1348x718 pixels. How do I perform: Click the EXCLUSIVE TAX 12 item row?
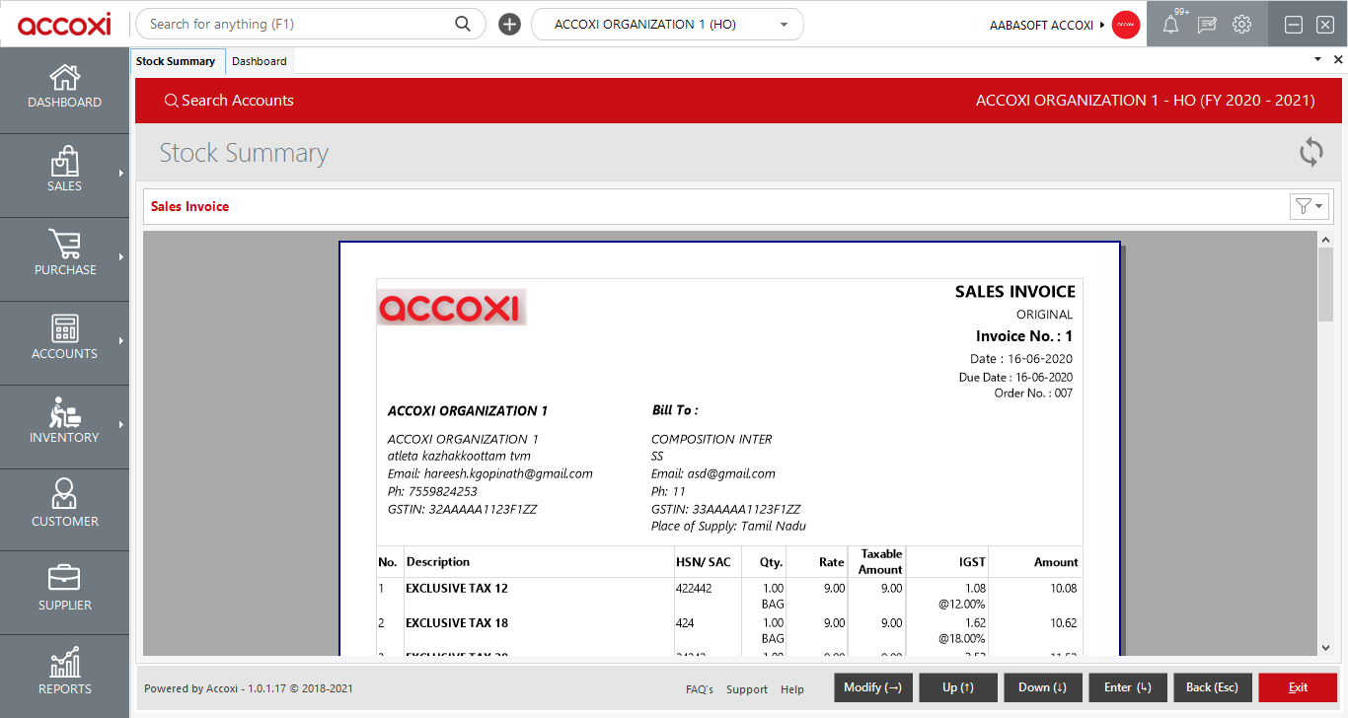click(x=729, y=595)
